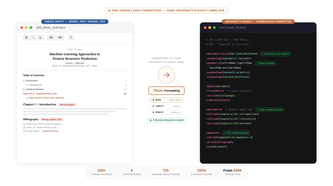Apply the H1 heading style
333x186 pixels.
pyautogui.click(x=51, y=38)
